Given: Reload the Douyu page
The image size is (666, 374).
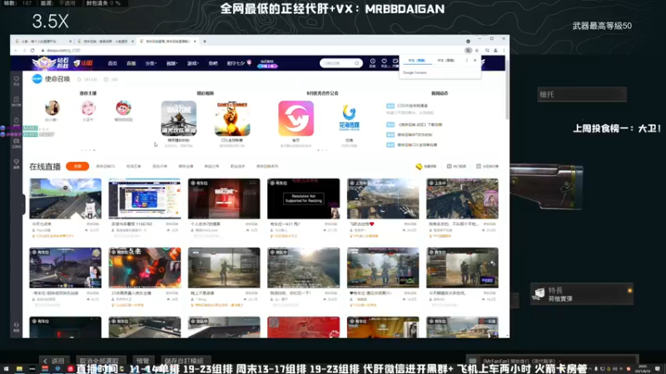Looking at the screenshot, I should pos(32,50).
